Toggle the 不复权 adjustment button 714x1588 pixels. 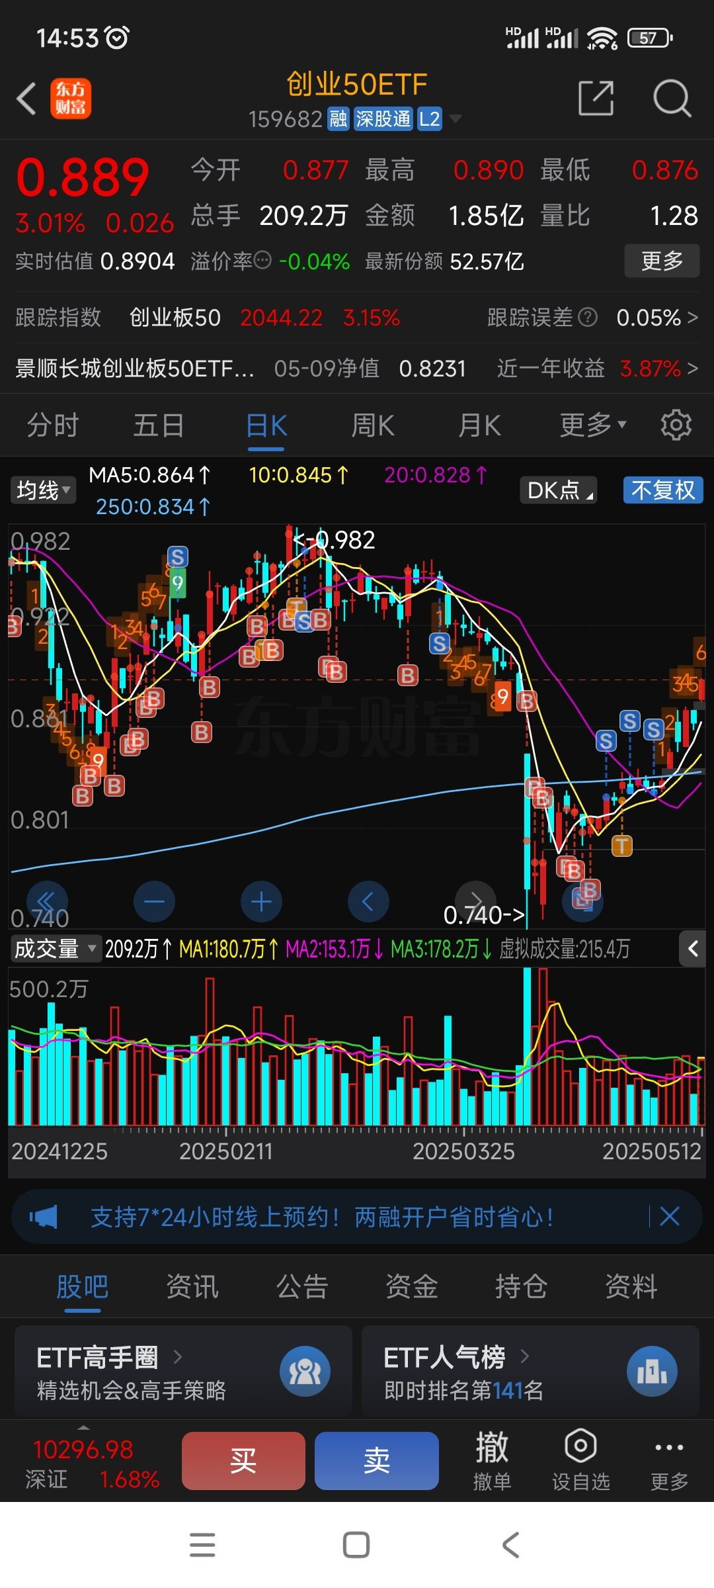663,490
